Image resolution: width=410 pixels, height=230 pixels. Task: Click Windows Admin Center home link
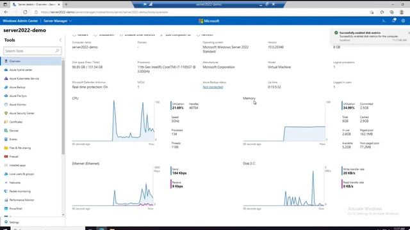pos(20,21)
